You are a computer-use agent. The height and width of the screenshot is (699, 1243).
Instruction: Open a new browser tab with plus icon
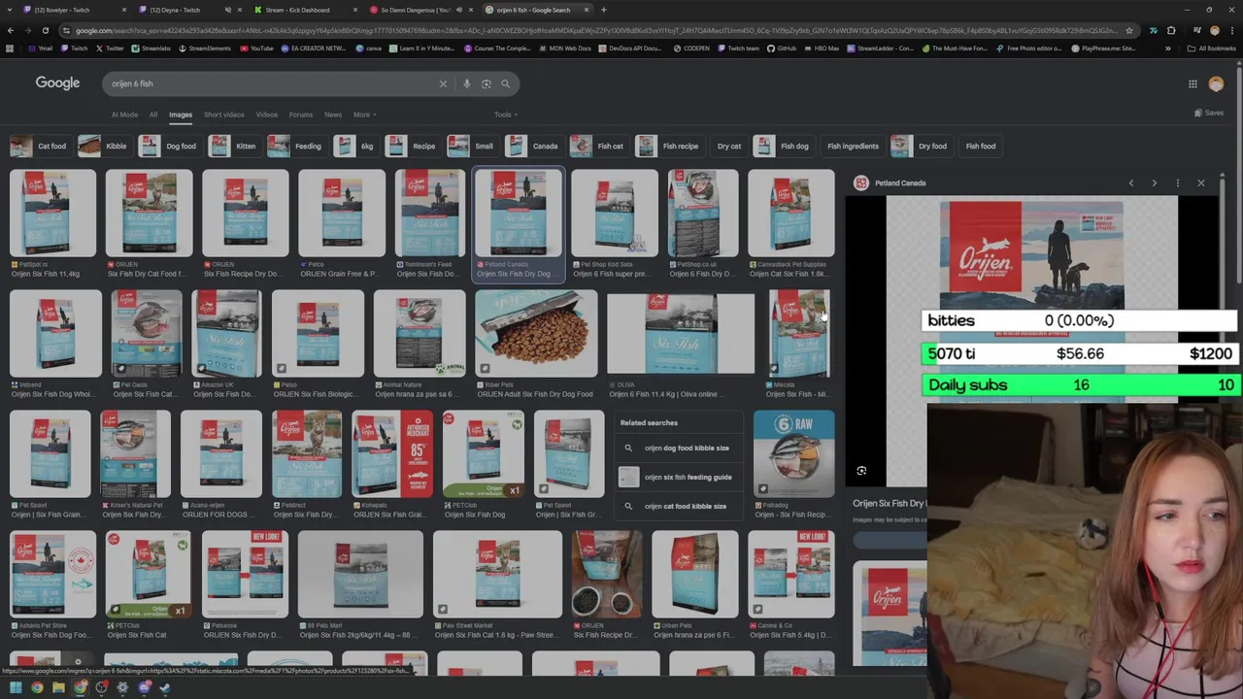click(x=603, y=10)
